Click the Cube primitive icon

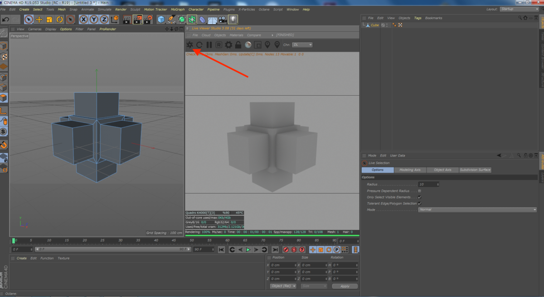[x=161, y=19]
